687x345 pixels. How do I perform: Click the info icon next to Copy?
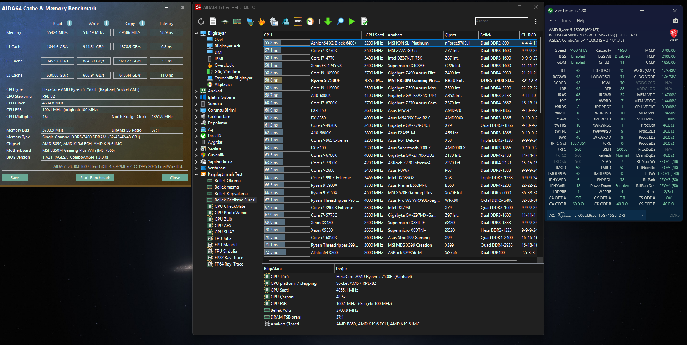pos(142,23)
